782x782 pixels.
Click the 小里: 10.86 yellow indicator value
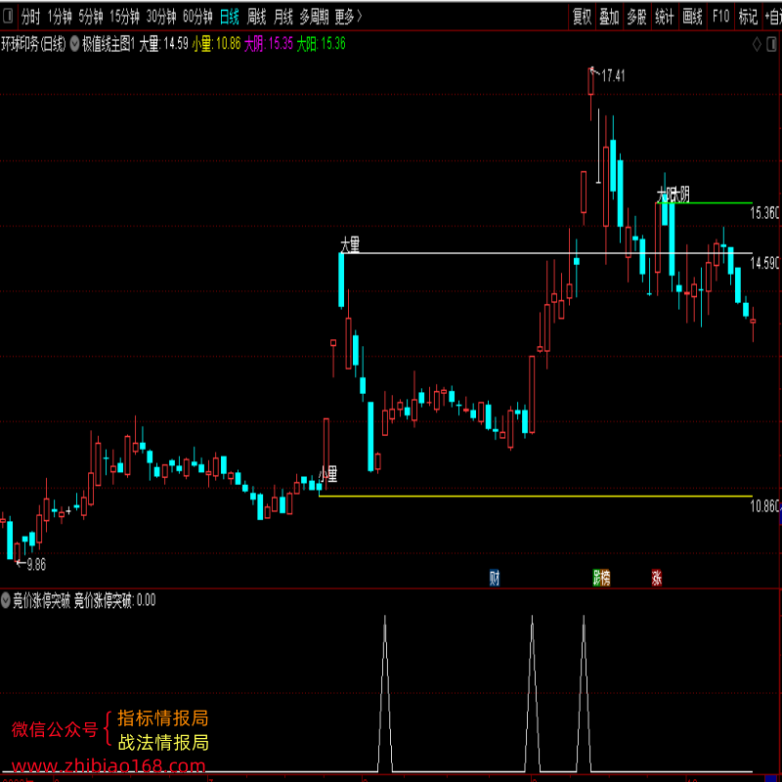pyautogui.click(x=216, y=44)
